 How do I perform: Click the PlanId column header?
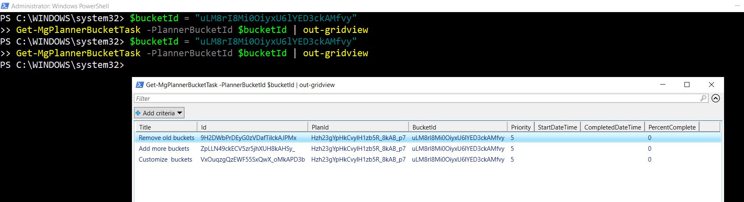point(358,127)
